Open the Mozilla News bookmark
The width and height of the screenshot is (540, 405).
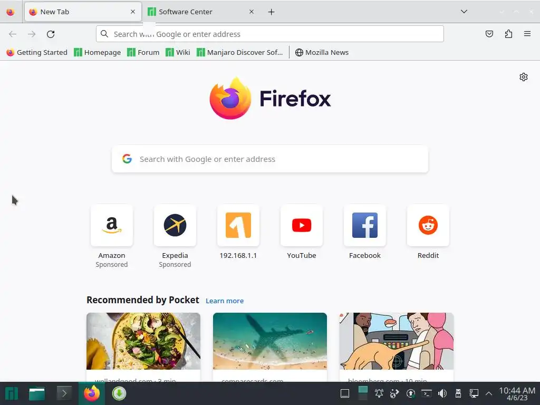322,52
